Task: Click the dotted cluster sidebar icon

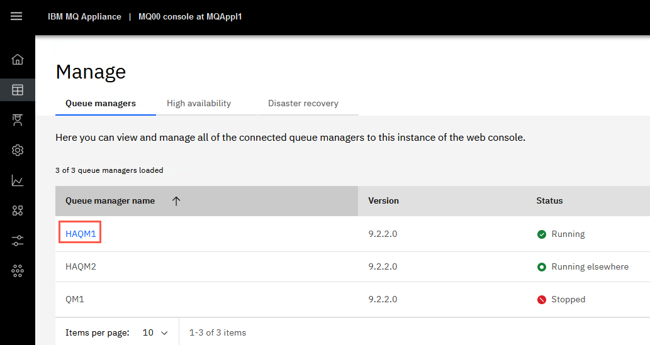Action: tap(18, 271)
